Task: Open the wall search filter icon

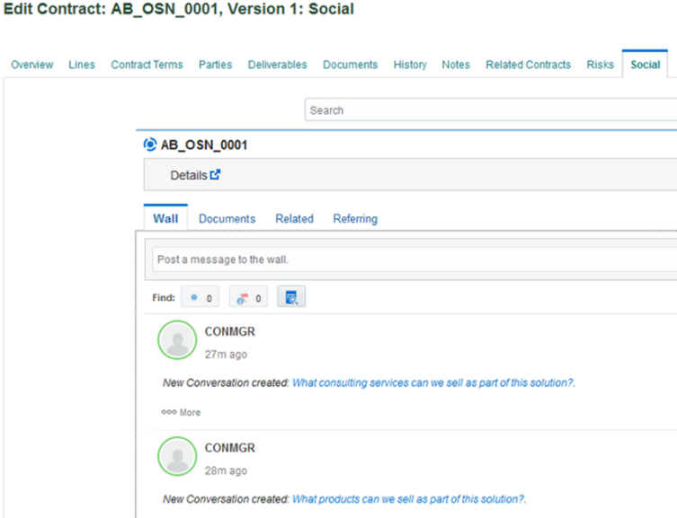Action: tap(291, 296)
